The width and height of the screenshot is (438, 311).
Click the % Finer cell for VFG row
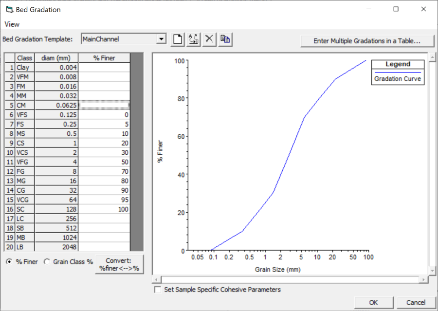(x=104, y=162)
